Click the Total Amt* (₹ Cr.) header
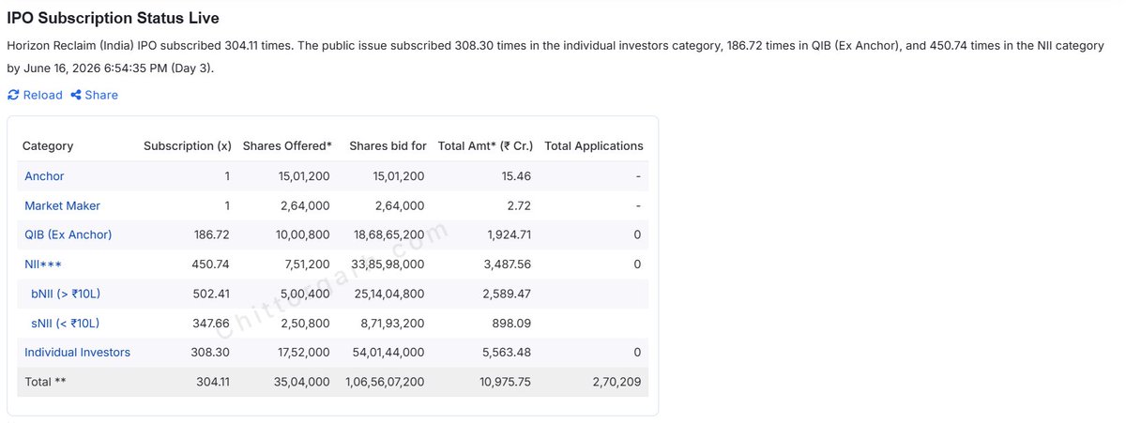Viewport: 1126px width, 423px height. click(x=485, y=146)
